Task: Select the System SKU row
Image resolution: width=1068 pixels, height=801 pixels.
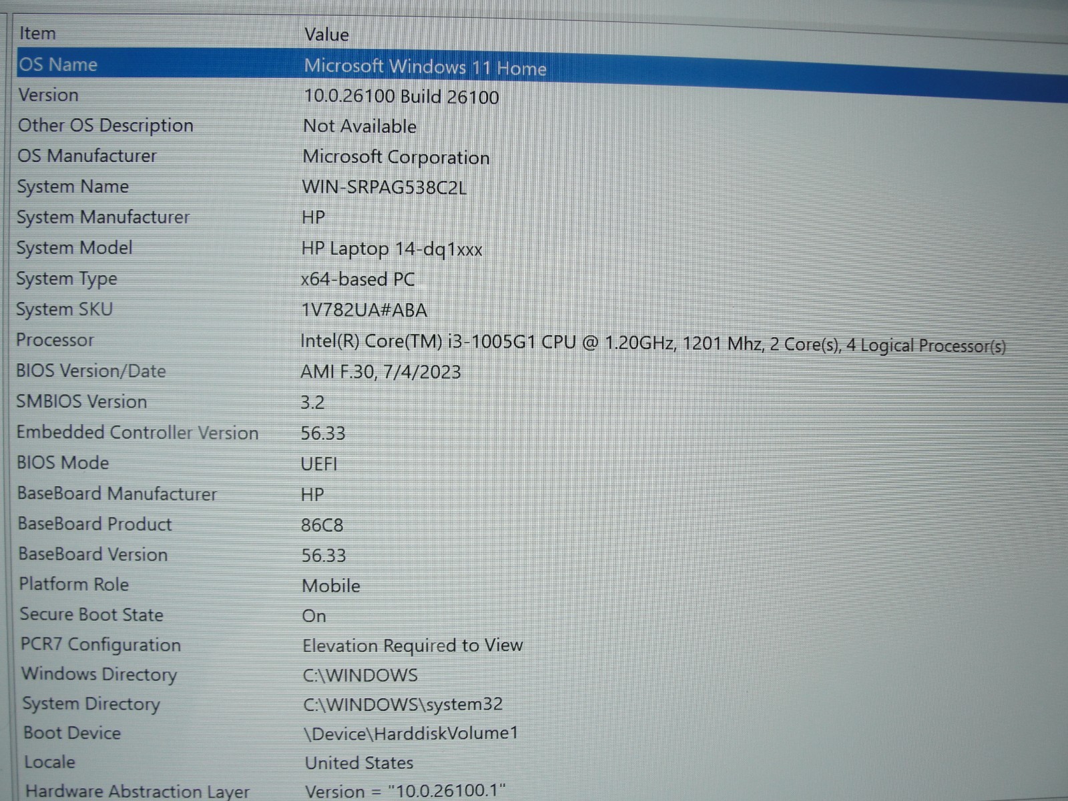Action: 65,310
